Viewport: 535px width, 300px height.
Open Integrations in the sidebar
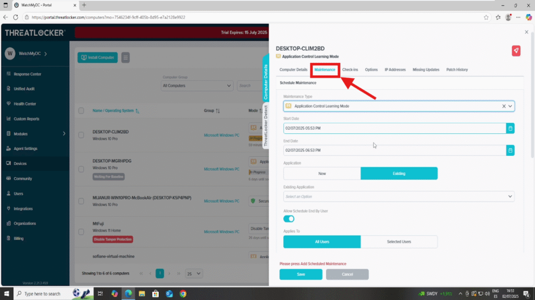pos(23,208)
